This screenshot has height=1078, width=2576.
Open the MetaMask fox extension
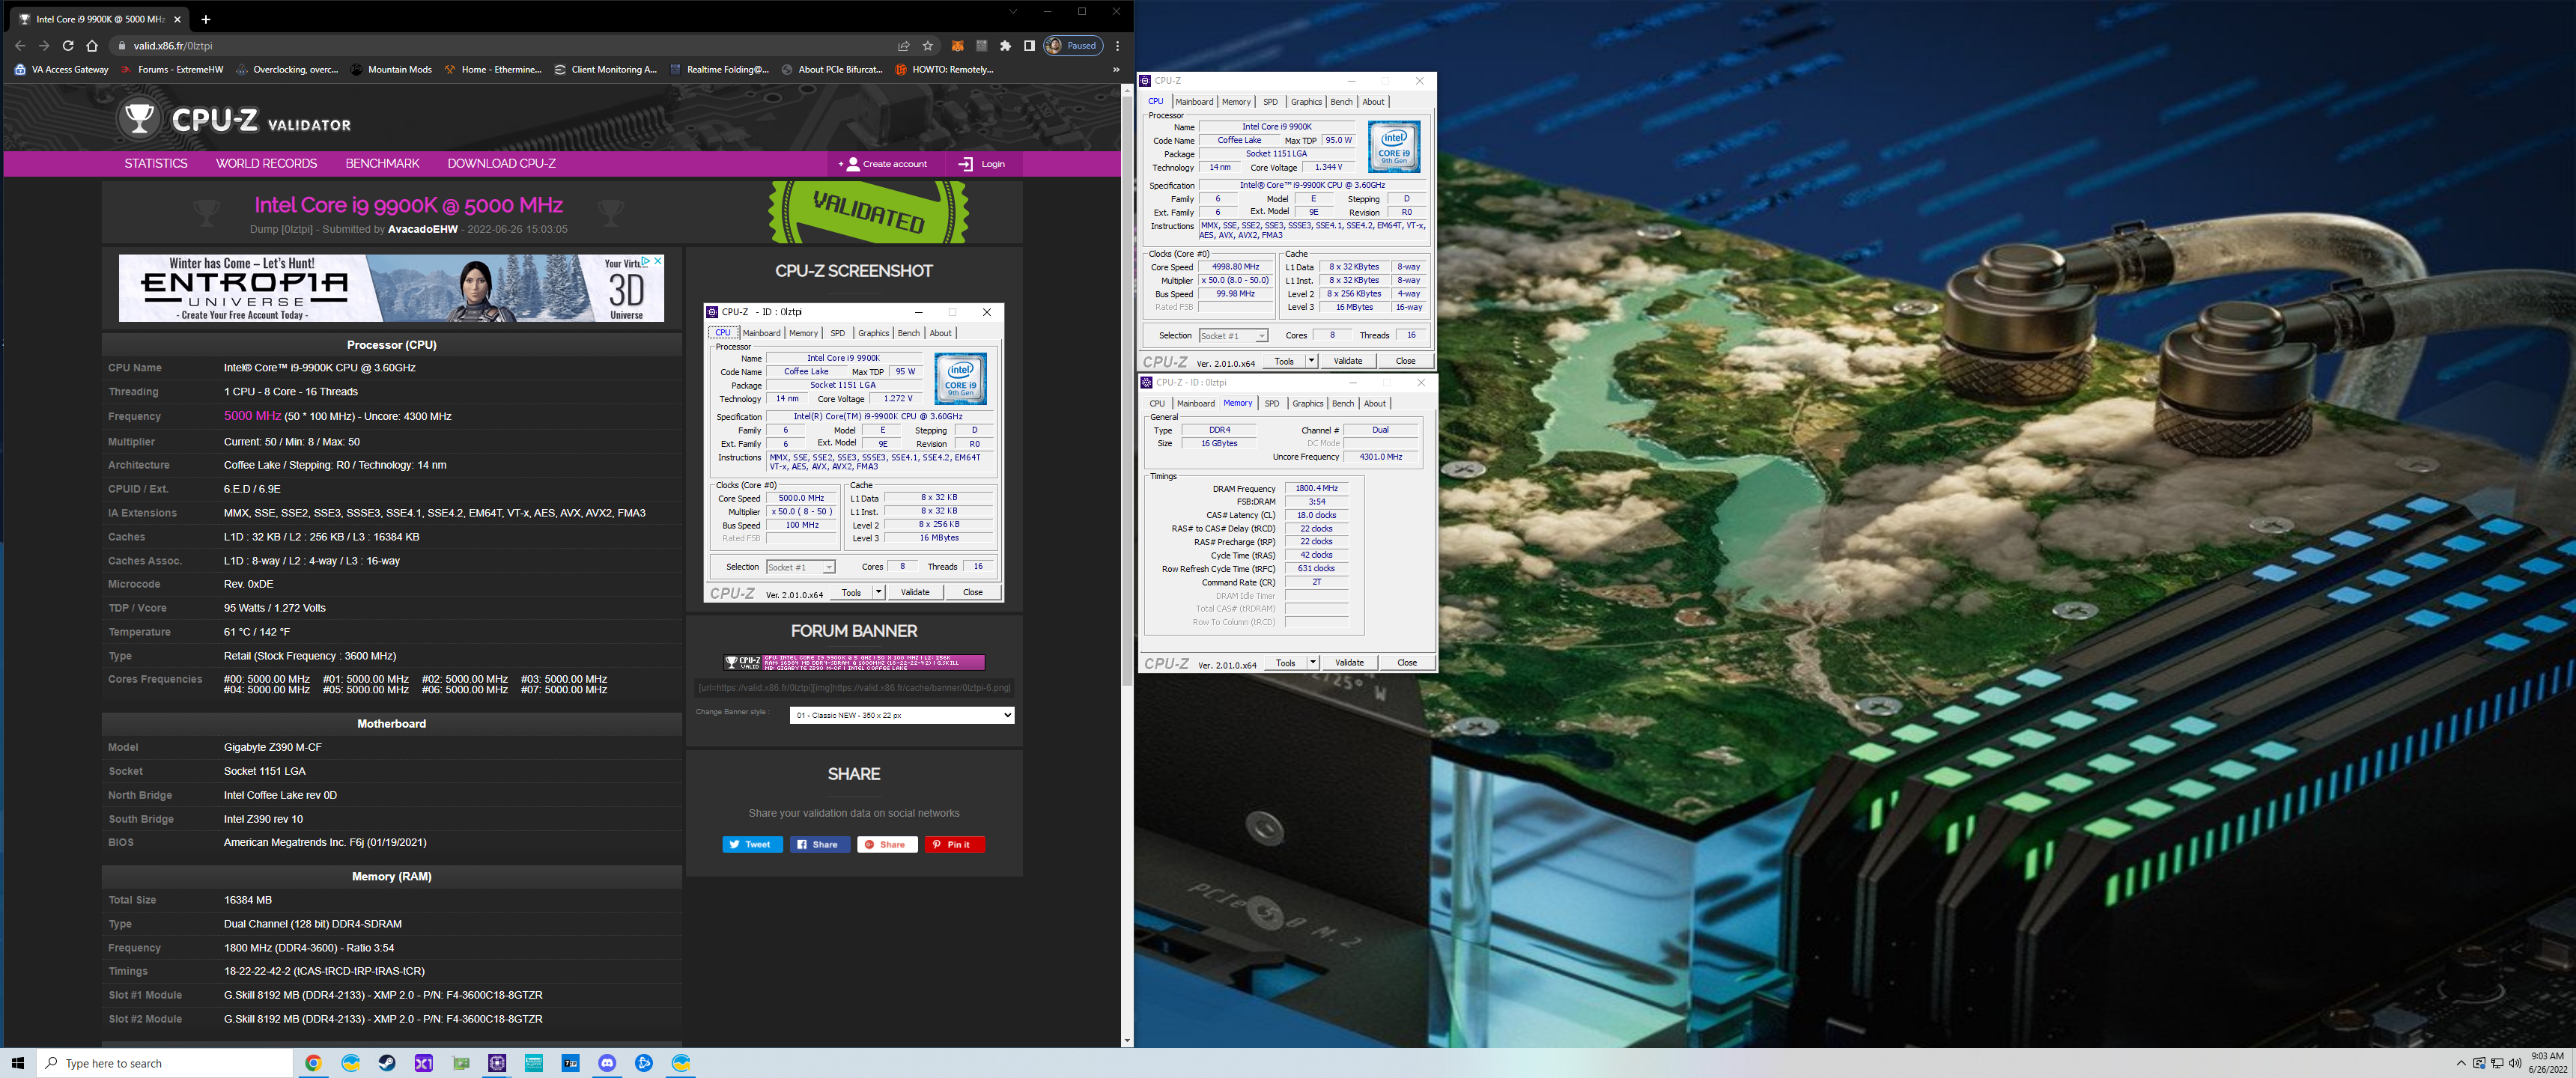tap(957, 45)
